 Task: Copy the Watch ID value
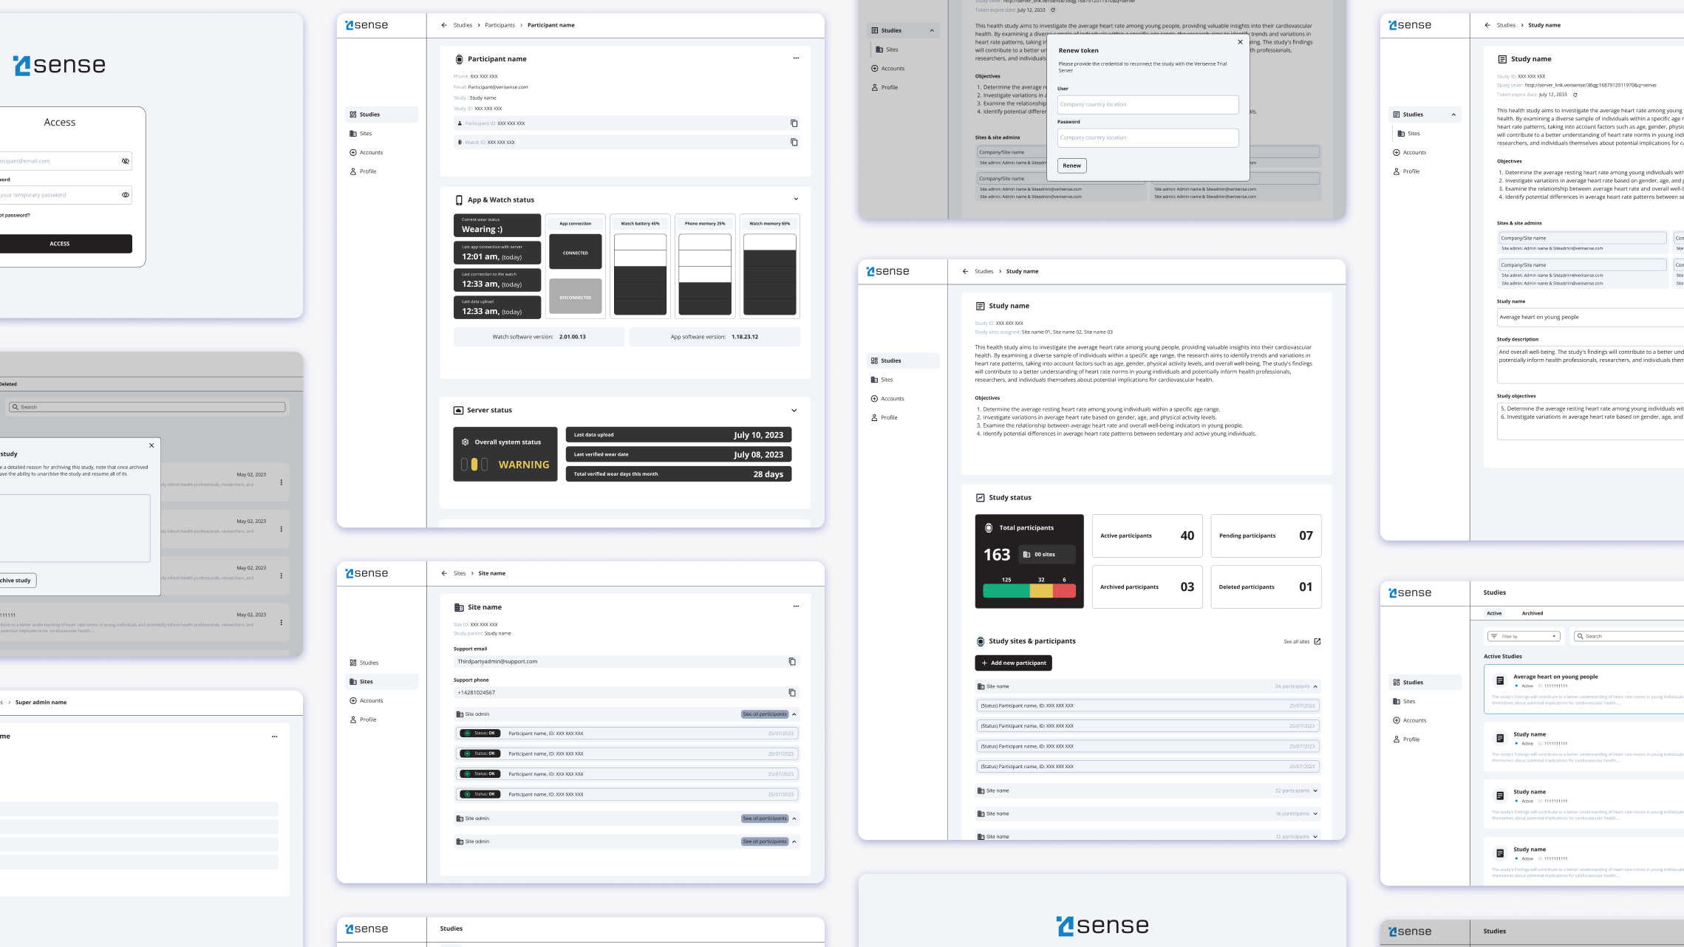click(794, 143)
